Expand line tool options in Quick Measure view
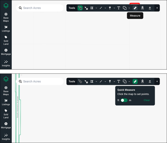The image size is (167, 143). point(105,81)
